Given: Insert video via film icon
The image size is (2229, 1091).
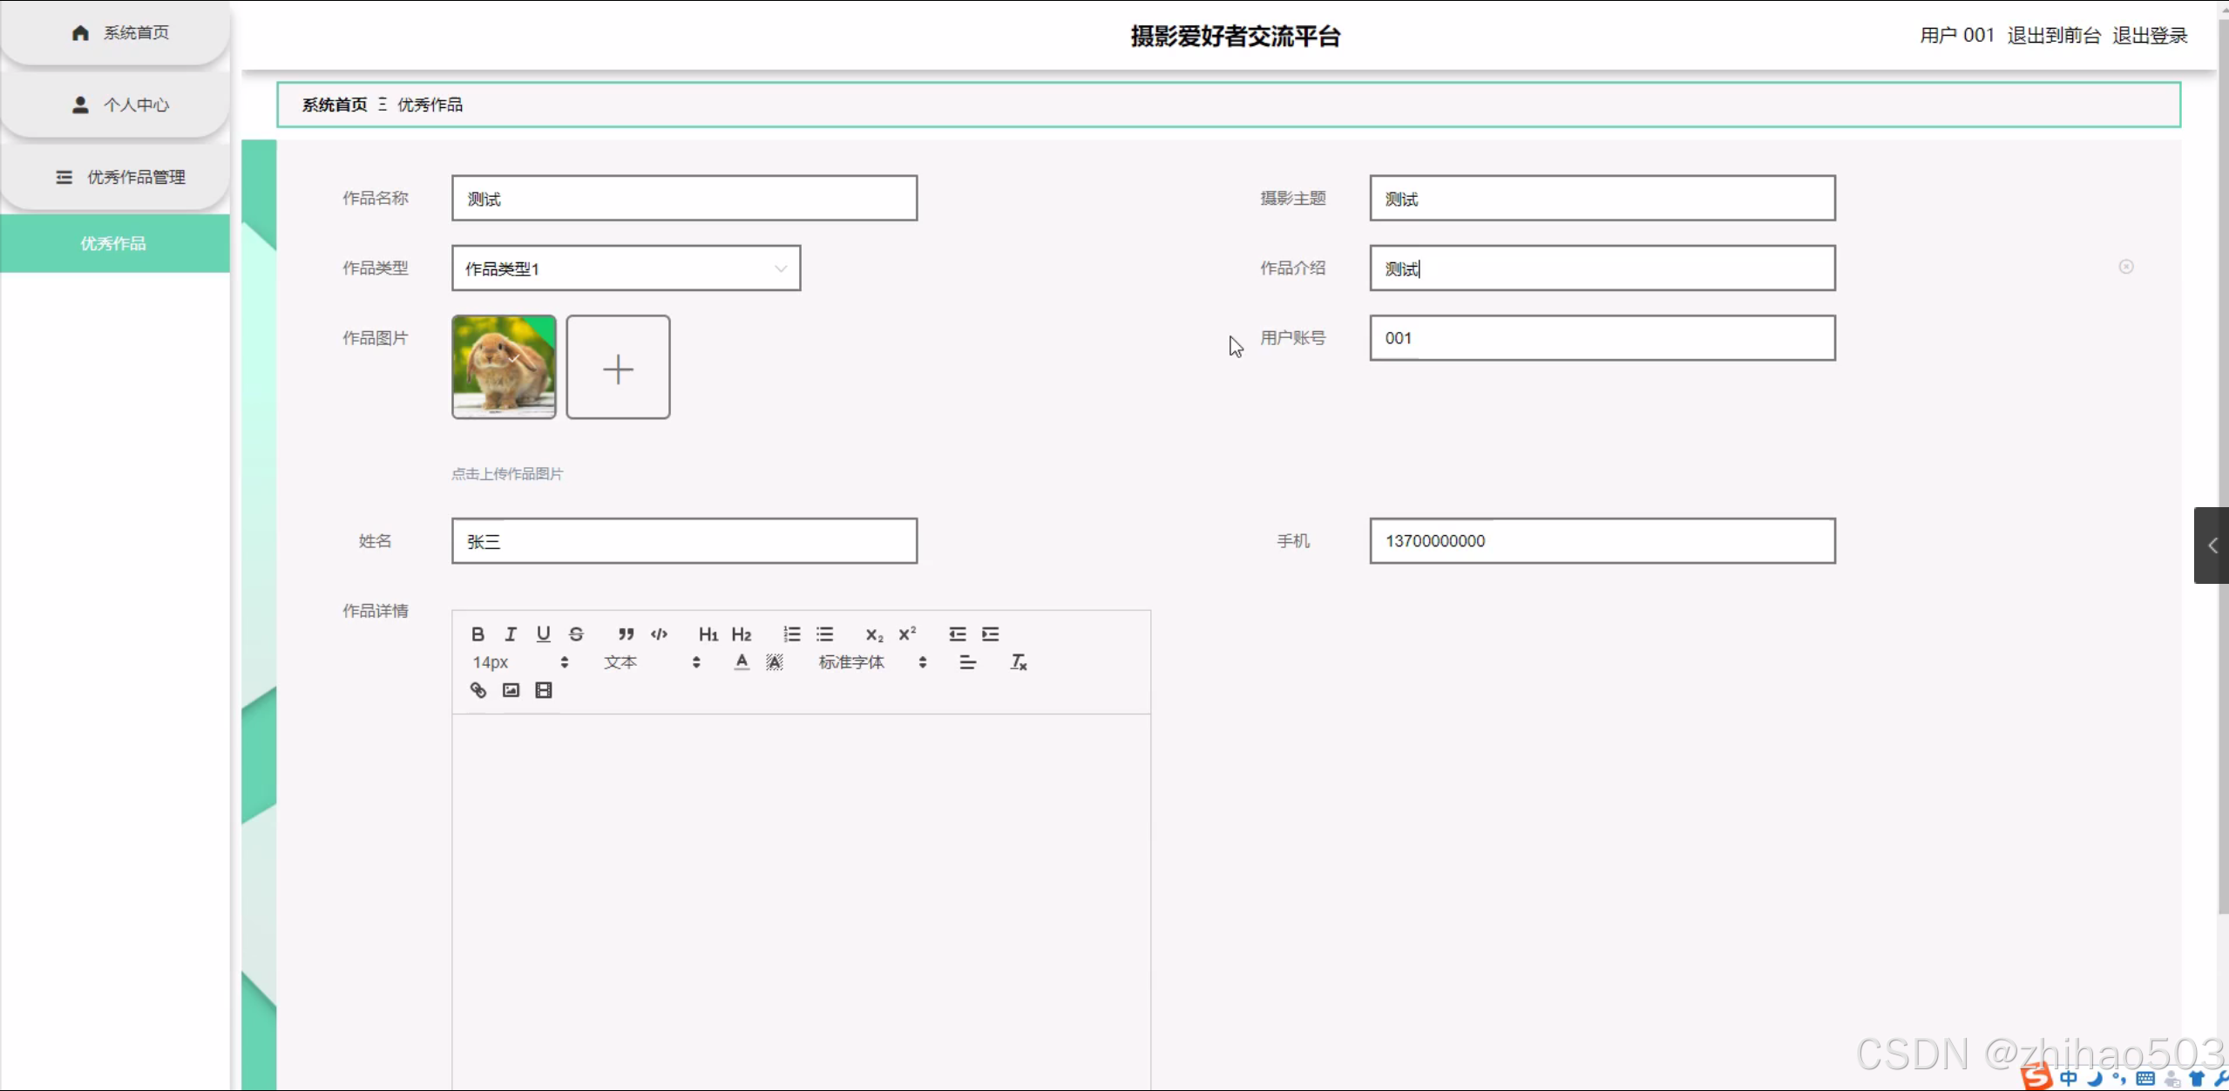Looking at the screenshot, I should pos(544,690).
